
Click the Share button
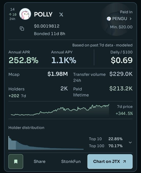click(x=40, y=162)
